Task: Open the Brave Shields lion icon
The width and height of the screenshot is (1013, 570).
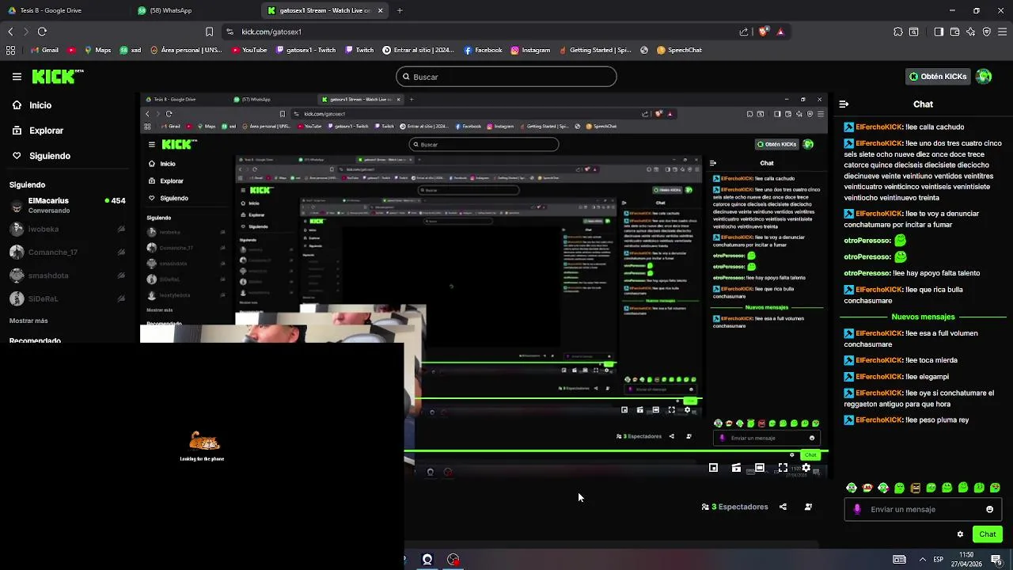Action: coord(763,32)
